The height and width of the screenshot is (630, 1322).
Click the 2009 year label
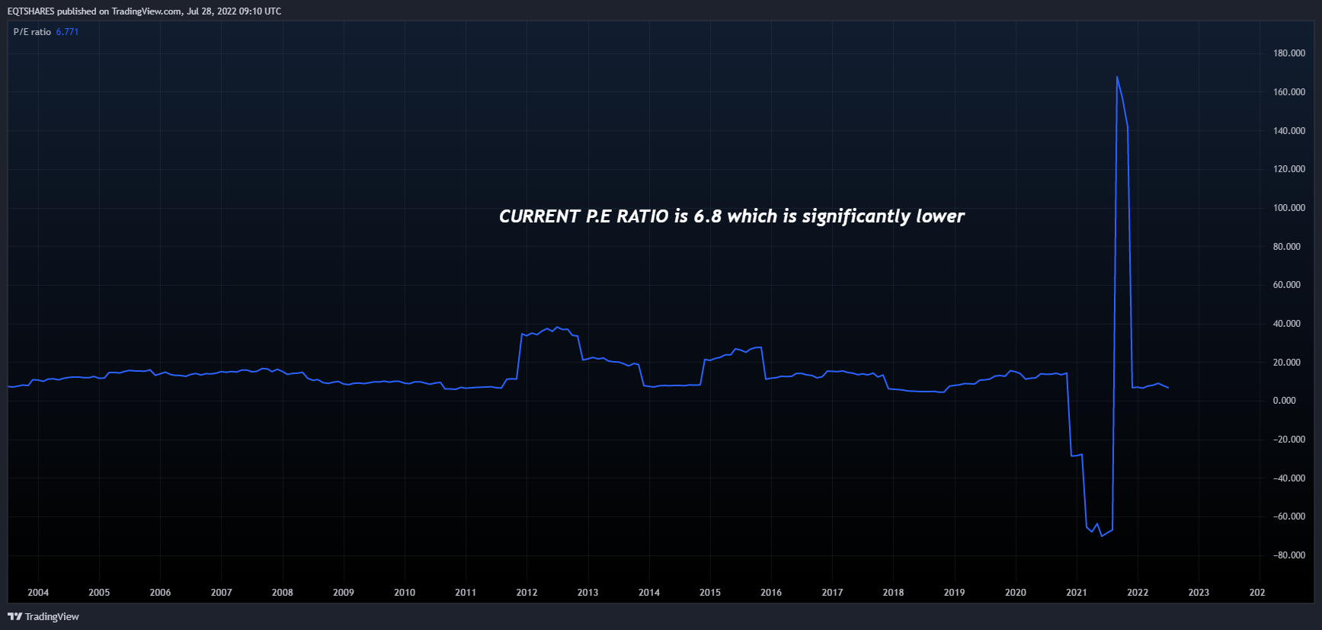tap(344, 593)
